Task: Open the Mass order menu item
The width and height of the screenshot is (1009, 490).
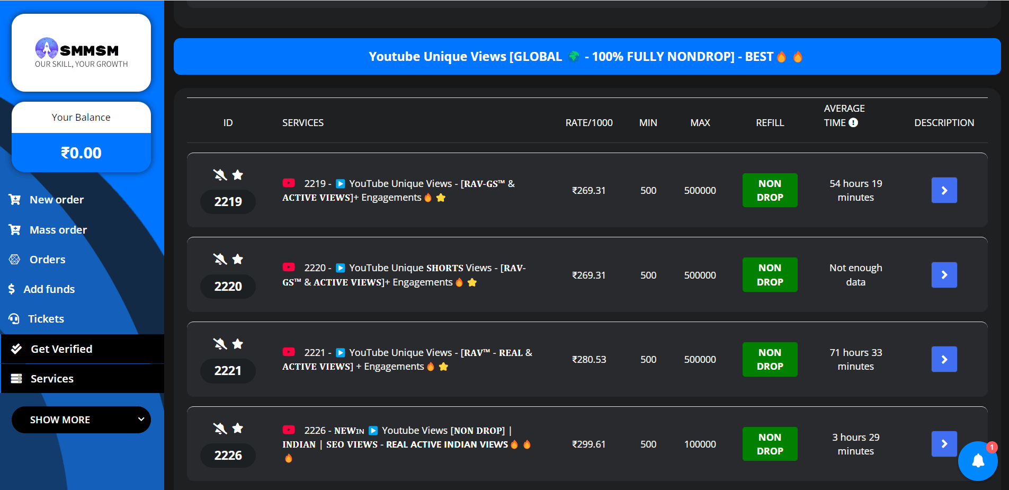Action: pos(58,230)
